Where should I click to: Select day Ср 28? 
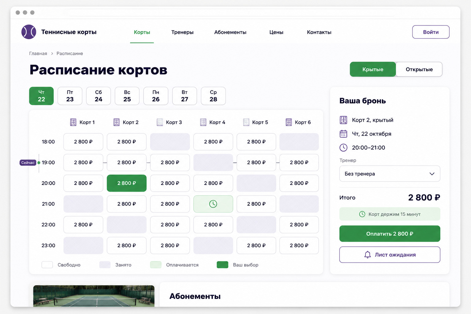pos(213,96)
